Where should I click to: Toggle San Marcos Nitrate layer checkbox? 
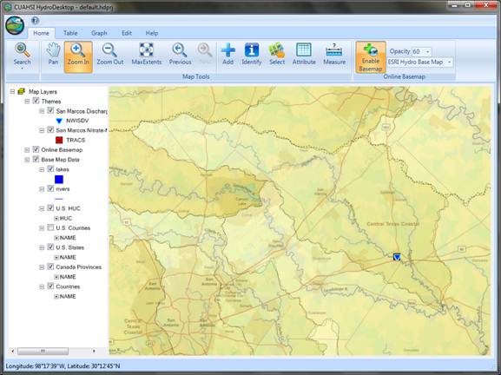coord(50,130)
